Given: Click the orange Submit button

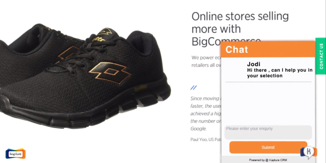Looking at the screenshot, I should [x=268, y=148].
